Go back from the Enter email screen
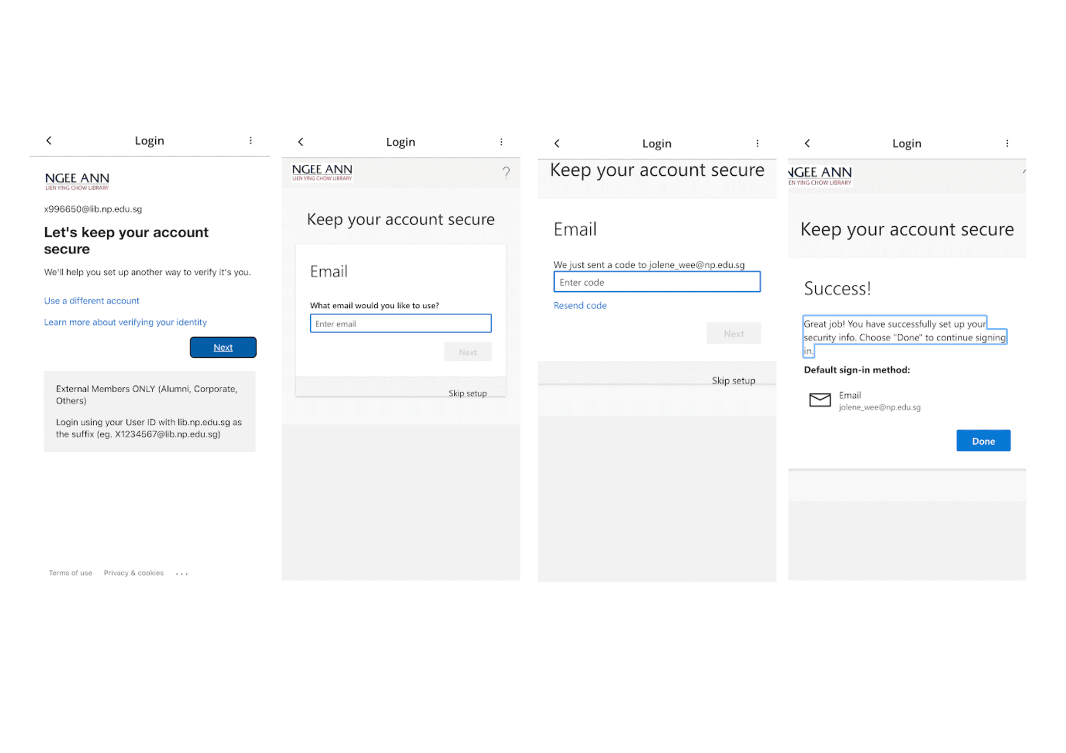1066x753 pixels. (x=300, y=142)
